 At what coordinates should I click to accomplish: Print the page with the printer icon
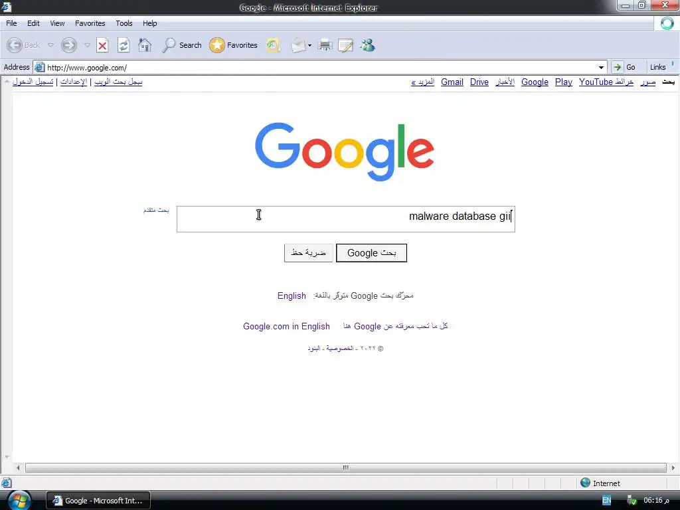tap(325, 45)
